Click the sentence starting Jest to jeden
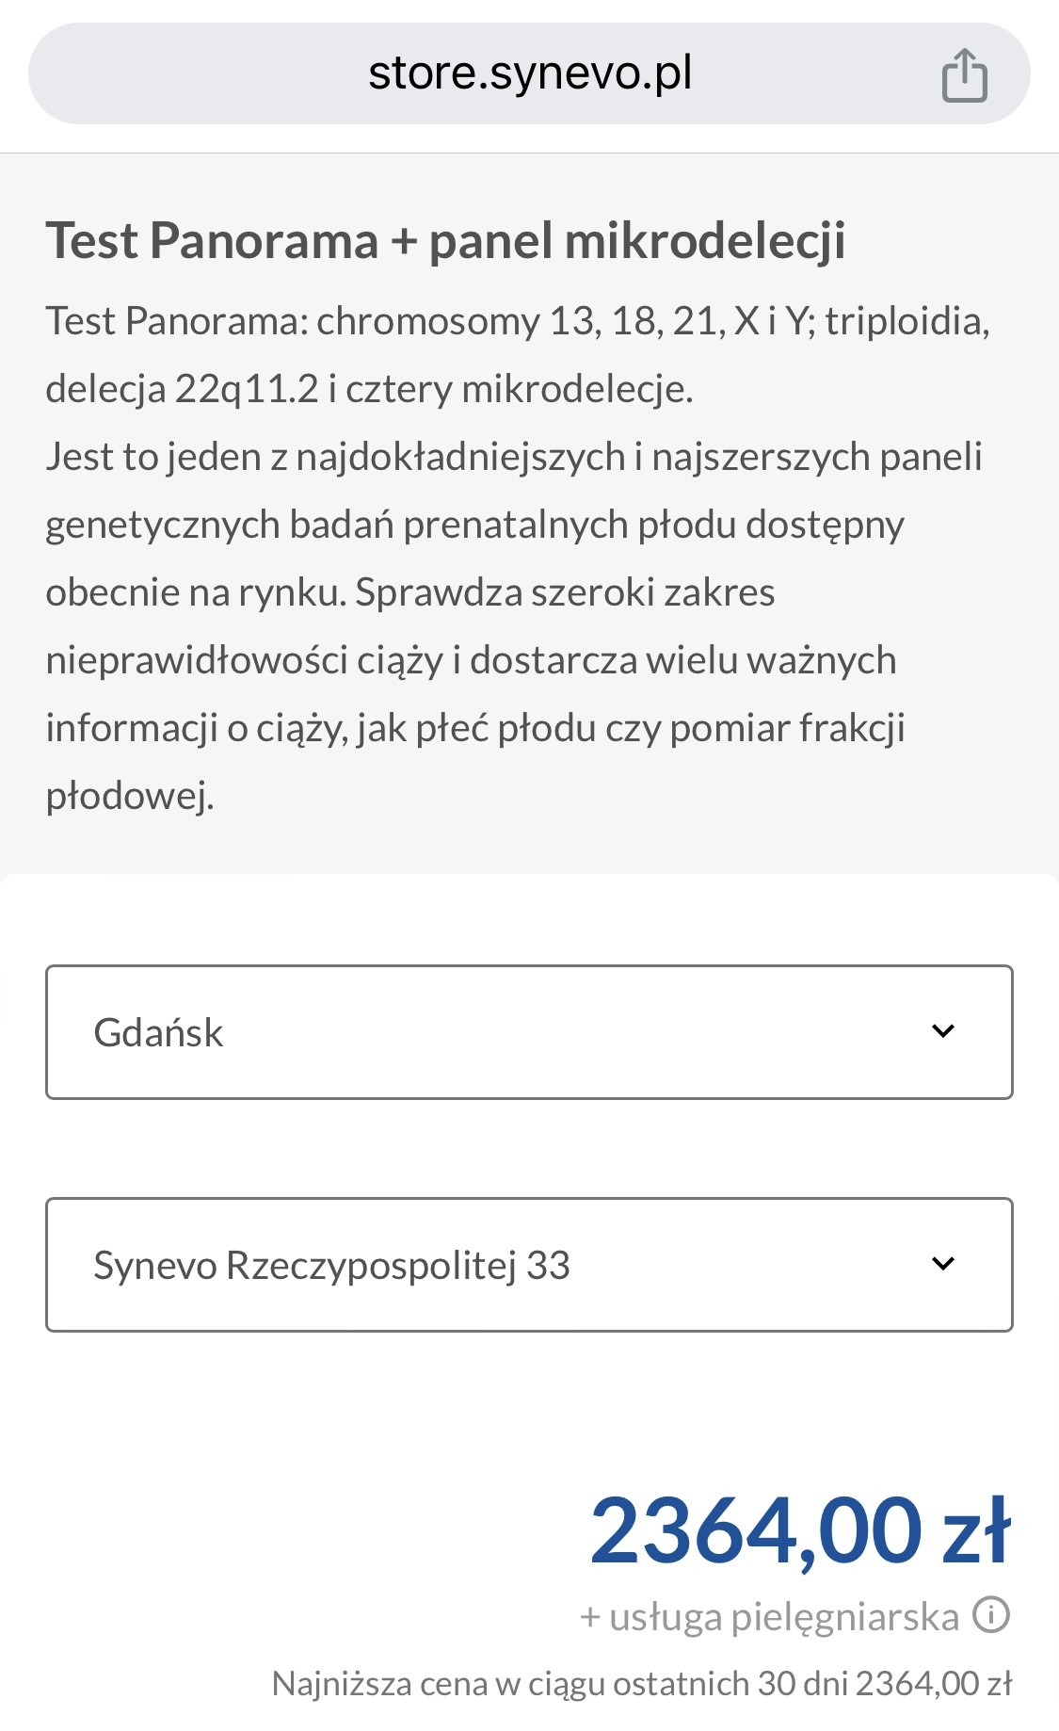1059x1731 pixels. (x=513, y=457)
